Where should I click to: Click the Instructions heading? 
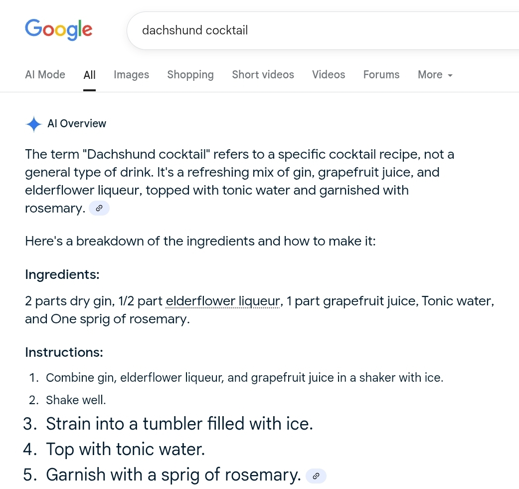[64, 352]
